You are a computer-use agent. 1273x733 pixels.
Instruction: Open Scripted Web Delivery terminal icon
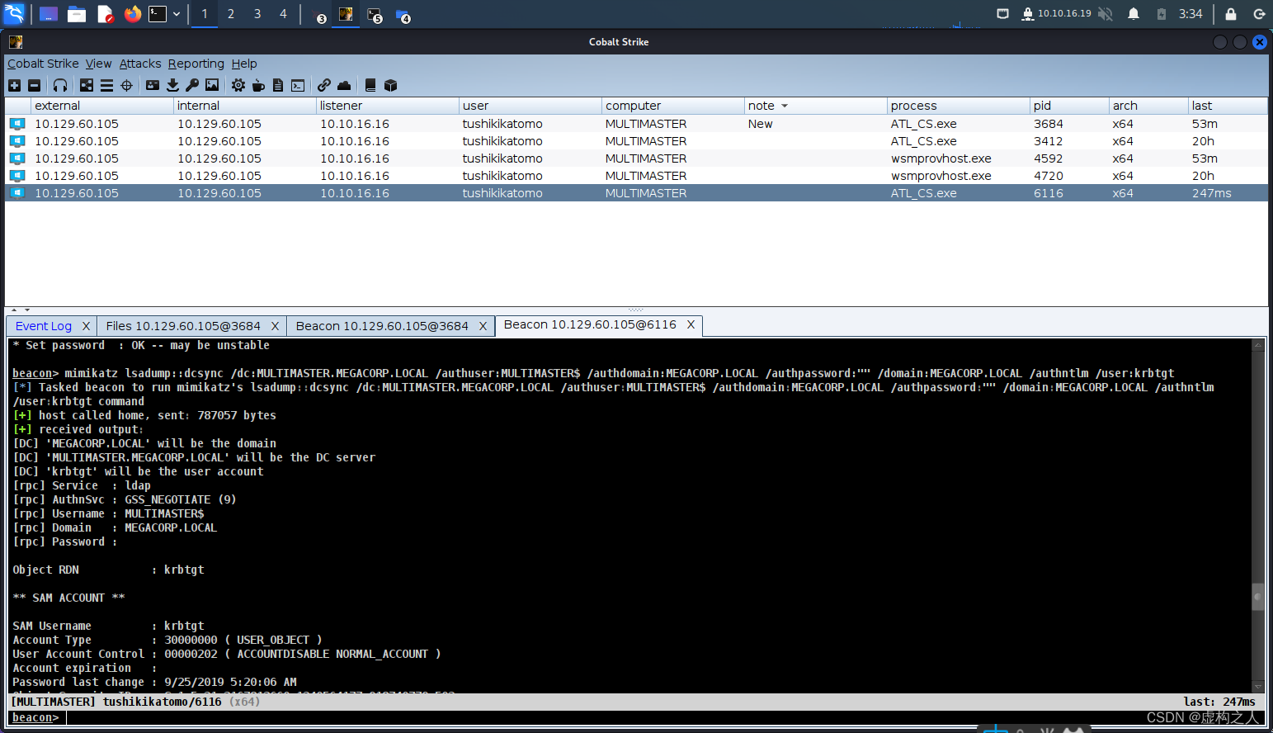298,85
